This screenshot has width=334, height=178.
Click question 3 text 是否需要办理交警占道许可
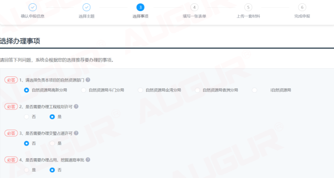click(49, 133)
